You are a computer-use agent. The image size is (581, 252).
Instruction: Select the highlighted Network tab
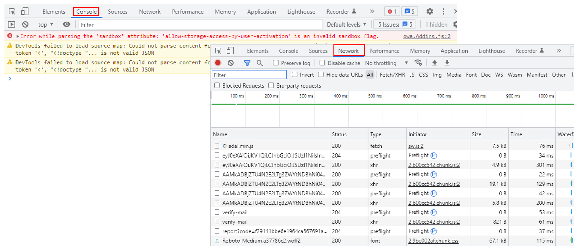tap(348, 51)
